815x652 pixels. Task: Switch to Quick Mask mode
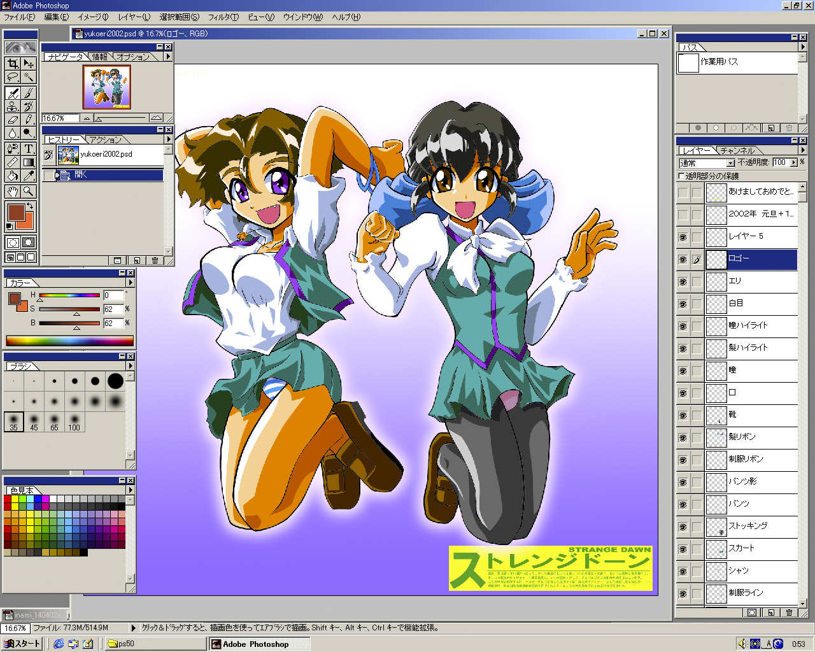[29, 243]
